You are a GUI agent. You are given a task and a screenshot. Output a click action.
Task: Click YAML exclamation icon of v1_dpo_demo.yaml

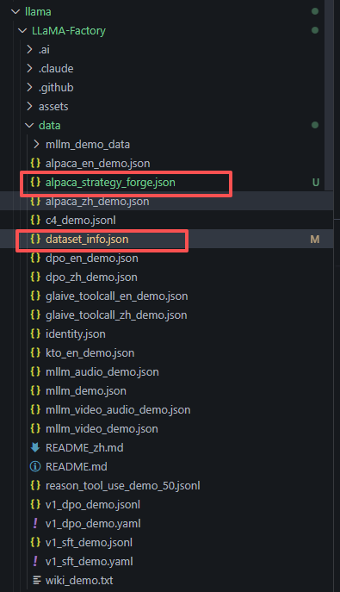point(35,523)
